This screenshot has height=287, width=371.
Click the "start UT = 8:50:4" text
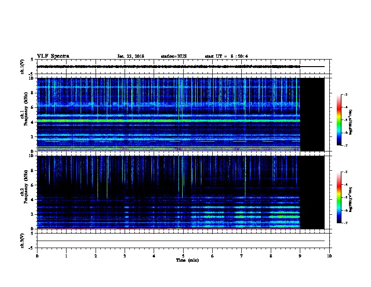(226, 56)
